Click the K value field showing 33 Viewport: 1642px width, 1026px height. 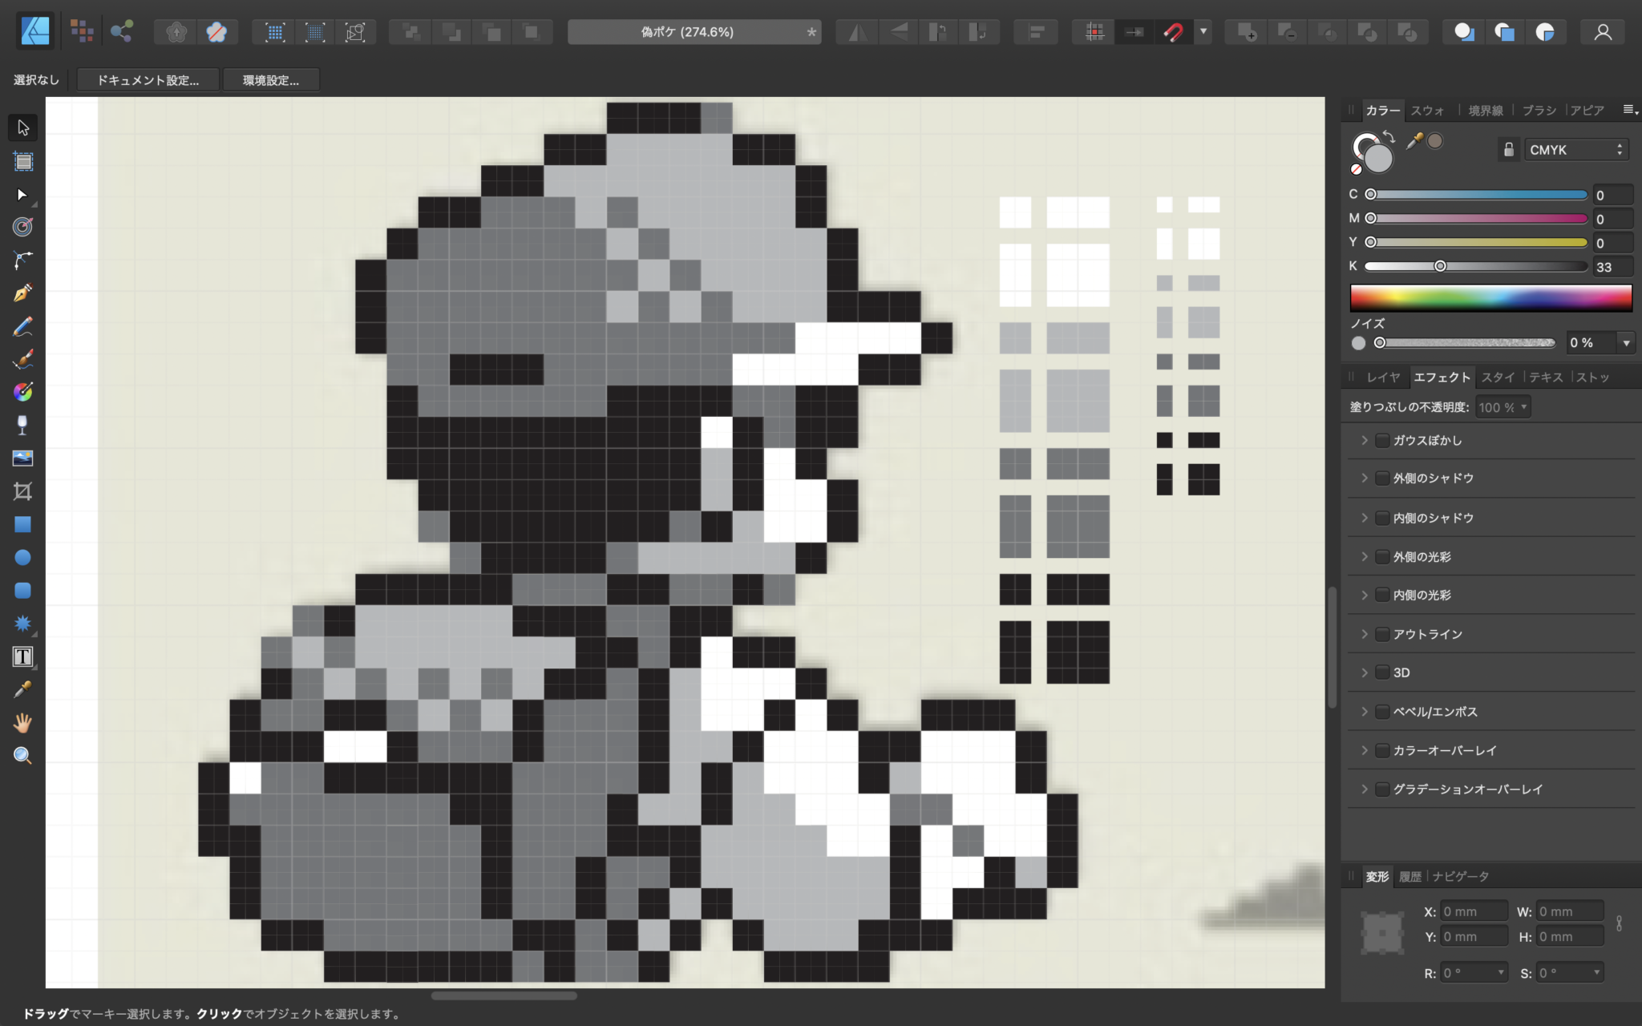pos(1612,267)
